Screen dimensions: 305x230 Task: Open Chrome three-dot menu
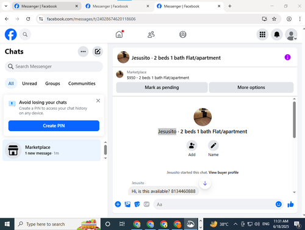300,19
